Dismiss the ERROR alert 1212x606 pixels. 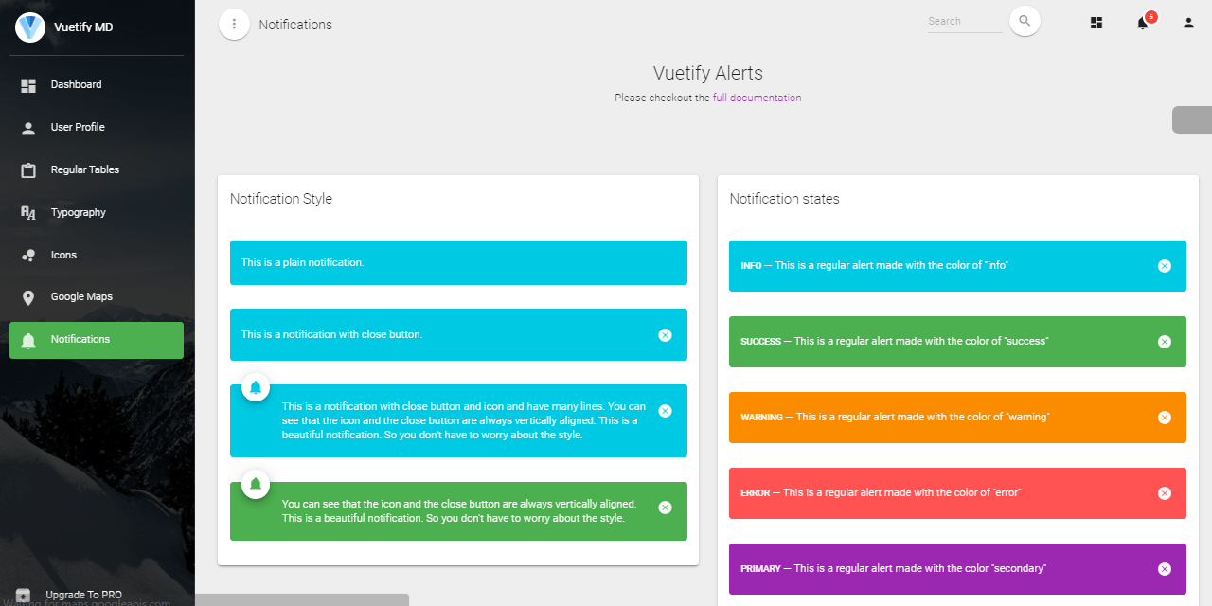(1165, 493)
